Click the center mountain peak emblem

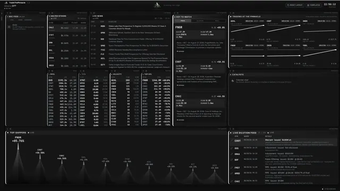point(157,5)
